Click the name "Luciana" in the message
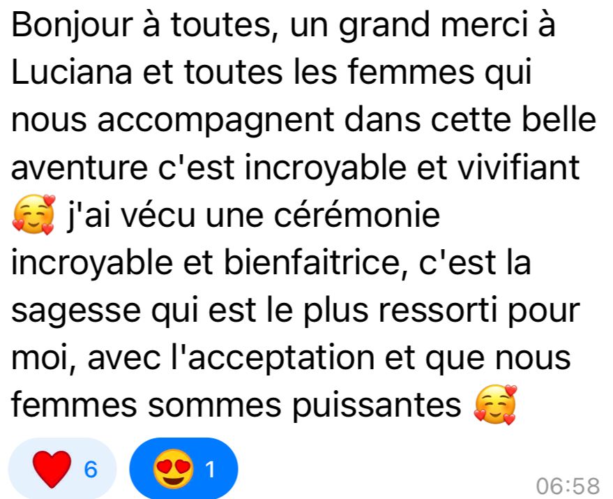Viewport: 613px width, 499px height. click(x=72, y=72)
